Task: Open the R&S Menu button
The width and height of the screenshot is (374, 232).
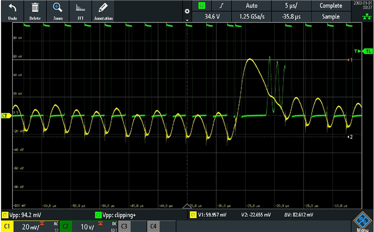Action: (x=362, y=221)
